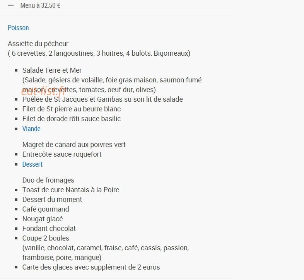304x280 pixels.
Task: Click Filet de dorade rôti sauce basilic
Action: coord(72,119)
